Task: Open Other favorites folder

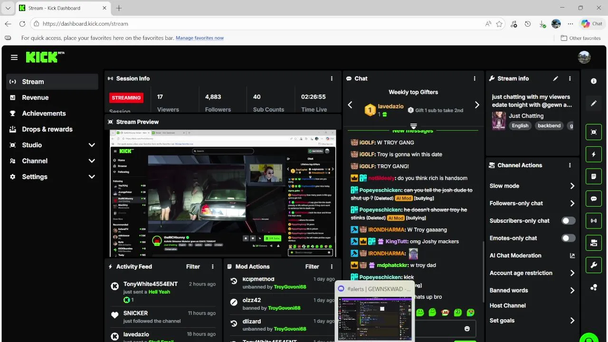Action: click(580, 38)
